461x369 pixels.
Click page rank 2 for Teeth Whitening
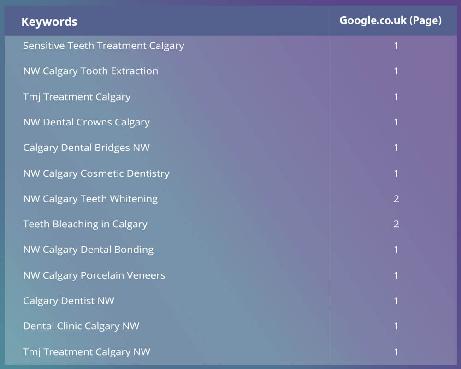tap(396, 199)
